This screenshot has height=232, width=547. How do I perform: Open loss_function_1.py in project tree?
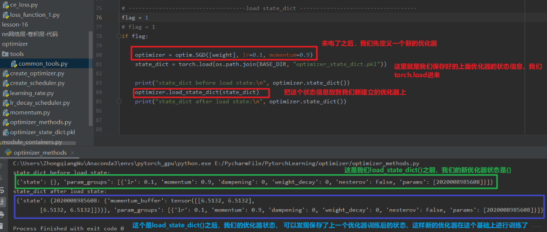click(35, 15)
